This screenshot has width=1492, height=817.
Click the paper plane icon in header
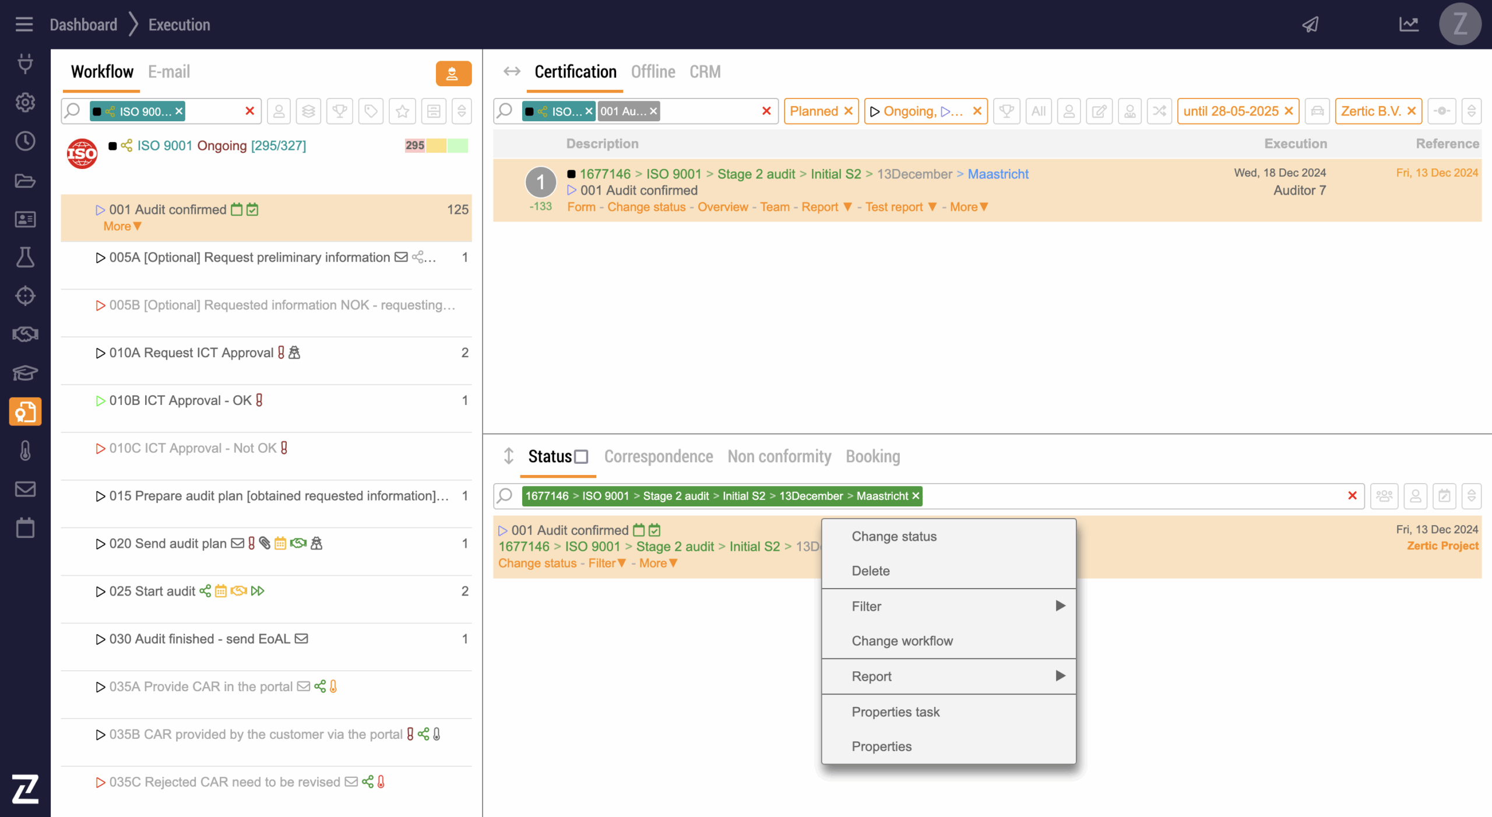1311,24
